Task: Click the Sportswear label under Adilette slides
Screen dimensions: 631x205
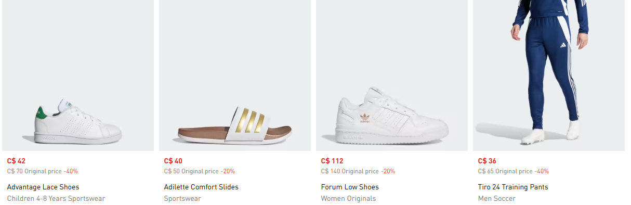Action: [x=182, y=198]
